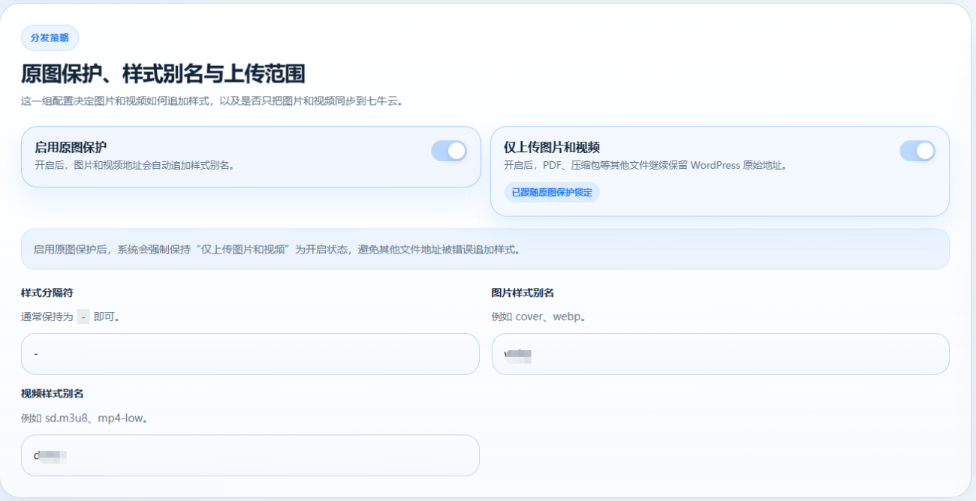The image size is (976, 501).
Task: Focus the 样式分隔符 input field
Action: (x=250, y=354)
